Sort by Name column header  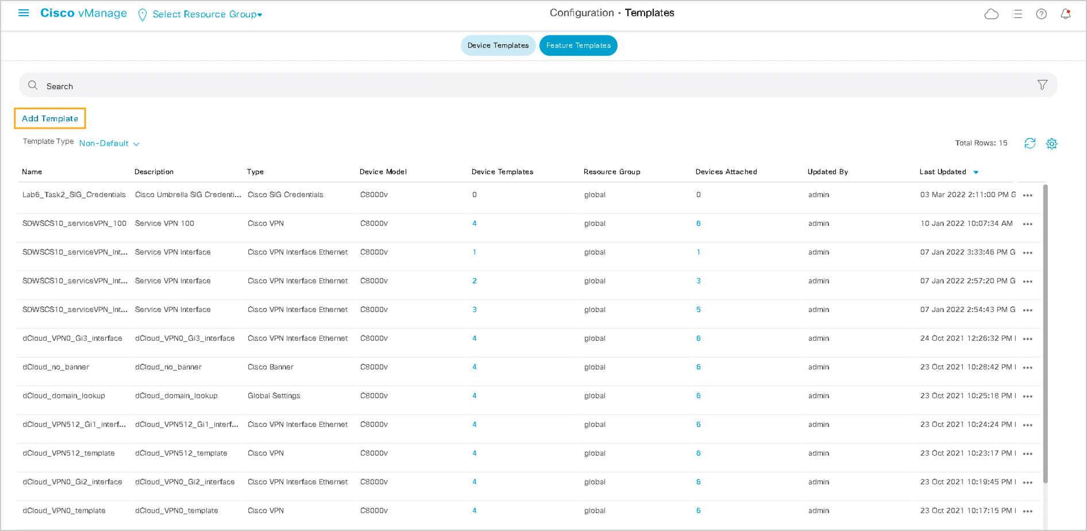click(32, 172)
